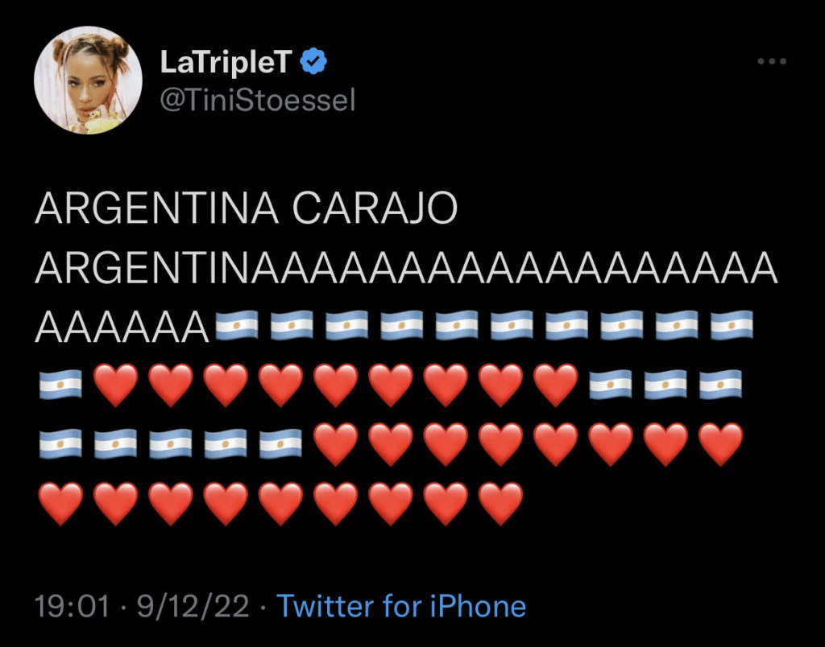Click the first heart in the final row
Viewport: 825px width, 647px height.
(x=60, y=502)
